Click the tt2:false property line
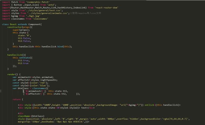The width and height of the screenshot is (205, 125). click(x=24, y=41)
